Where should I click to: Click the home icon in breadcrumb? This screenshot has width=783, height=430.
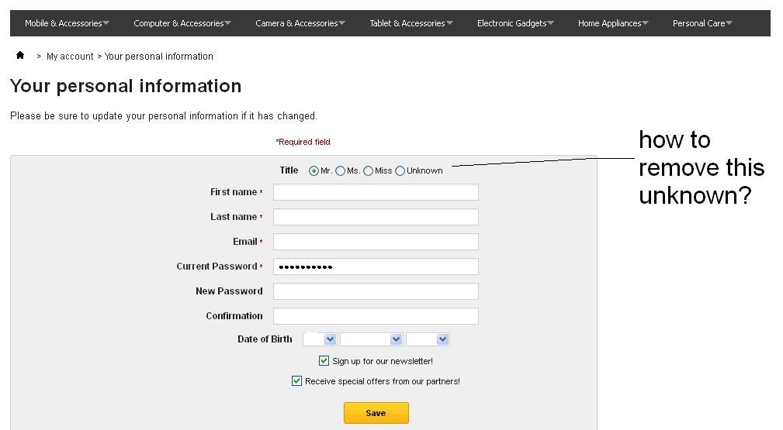coord(20,56)
